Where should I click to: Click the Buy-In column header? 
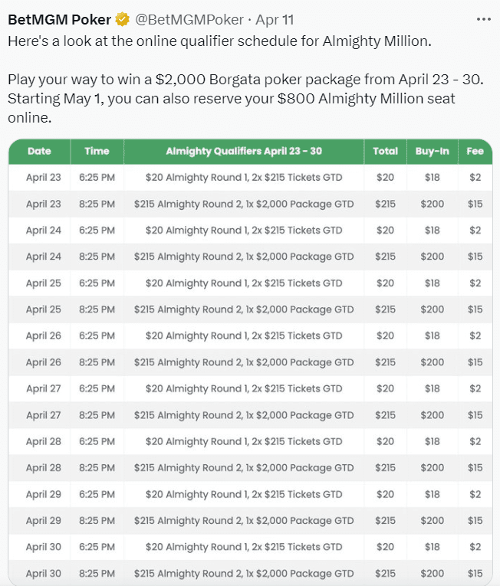433,152
